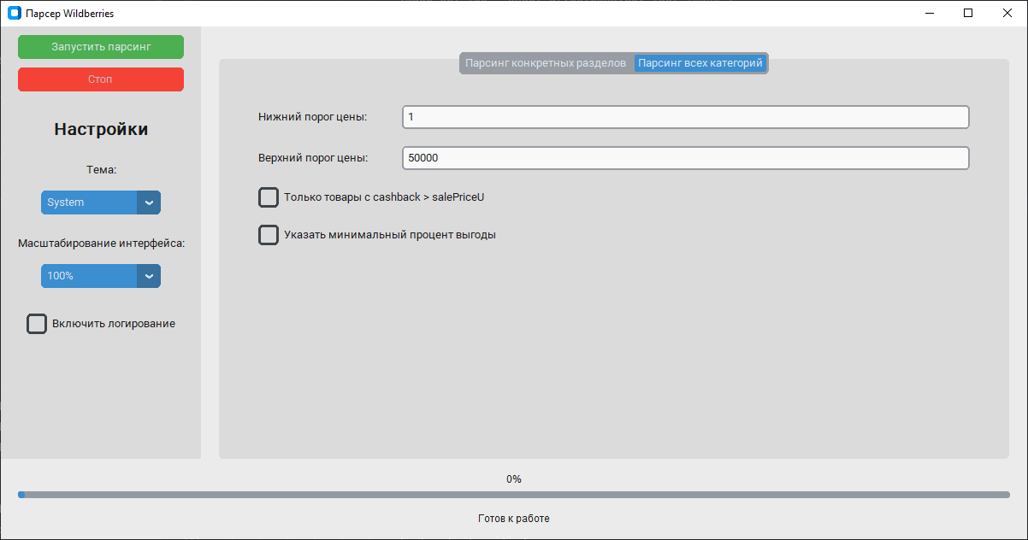Screen dimensions: 1028x540
Task: Click the Масштабирование интерфейса: label
Action: tap(101, 244)
